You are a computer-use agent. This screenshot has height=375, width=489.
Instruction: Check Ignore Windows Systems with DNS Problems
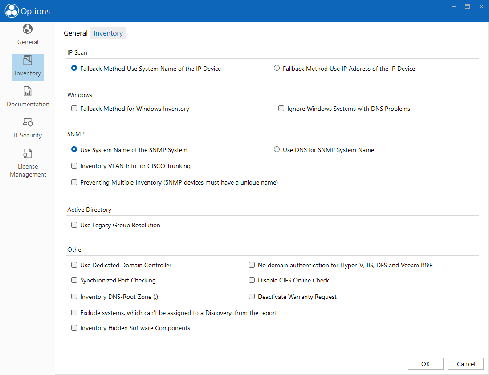coord(281,109)
